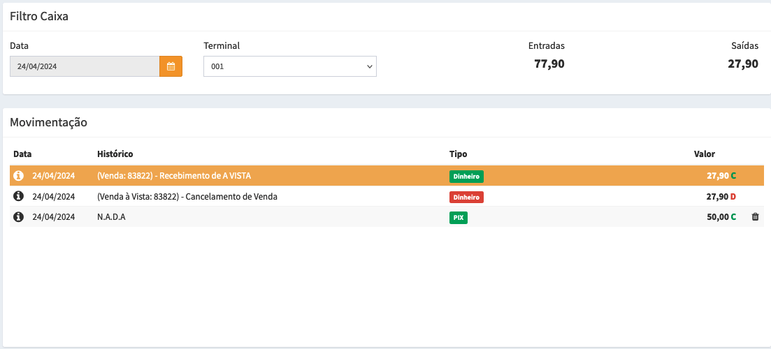This screenshot has width=771, height=349.
Task: Click the Histórico column header
Action: [115, 154]
